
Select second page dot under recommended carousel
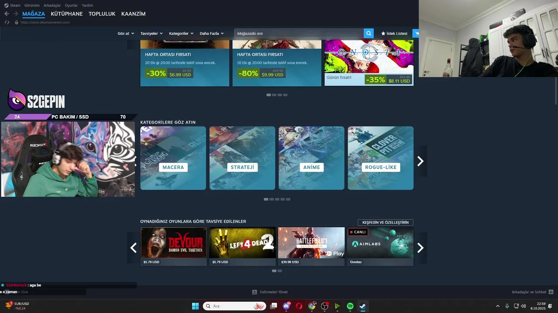(x=280, y=271)
